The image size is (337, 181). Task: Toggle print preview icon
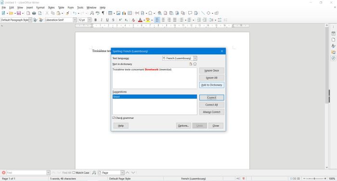click(40, 13)
